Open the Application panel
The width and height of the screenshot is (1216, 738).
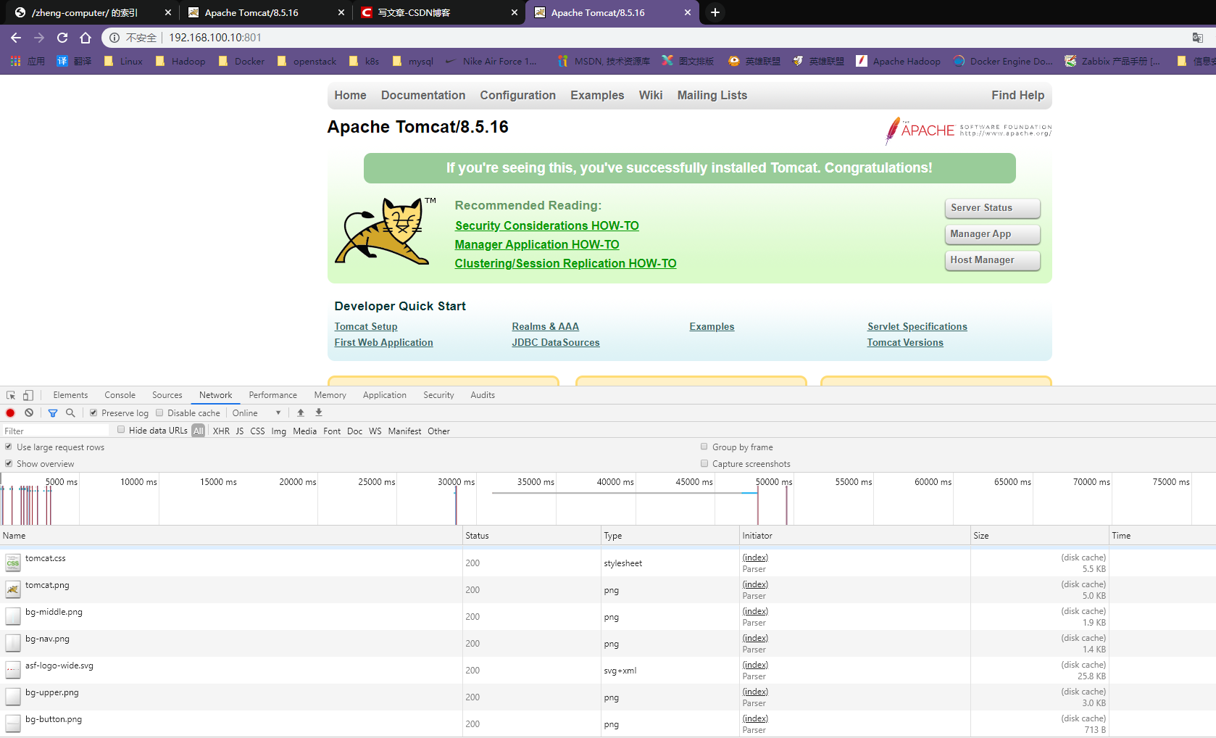click(x=385, y=395)
